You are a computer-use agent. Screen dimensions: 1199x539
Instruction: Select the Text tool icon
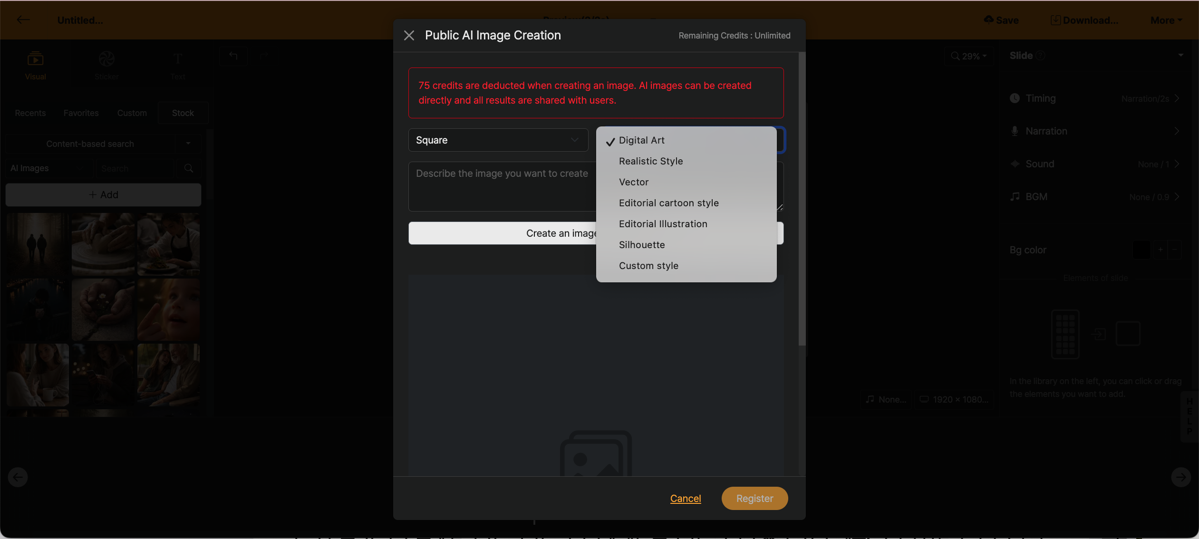[x=178, y=59]
